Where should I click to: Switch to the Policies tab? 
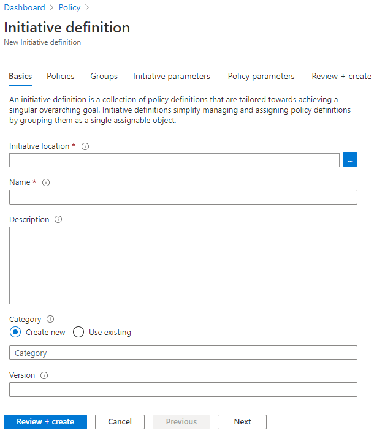pos(61,77)
